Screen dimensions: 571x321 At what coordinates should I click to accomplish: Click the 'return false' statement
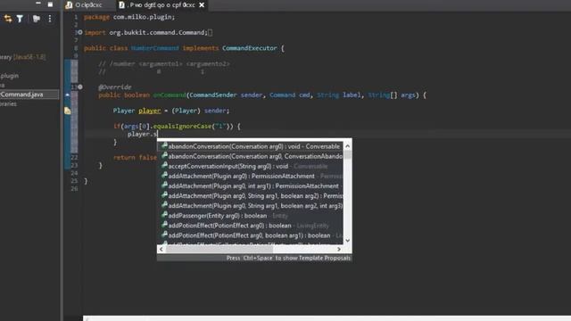(x=135, y=158)
